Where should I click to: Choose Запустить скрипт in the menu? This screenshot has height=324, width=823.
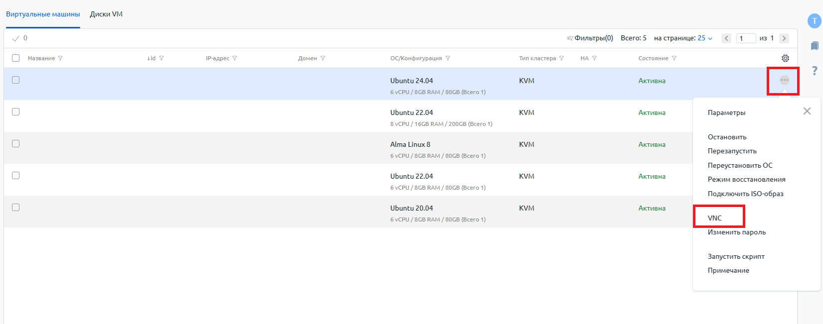pyautogui.click(x=736, y=257)
